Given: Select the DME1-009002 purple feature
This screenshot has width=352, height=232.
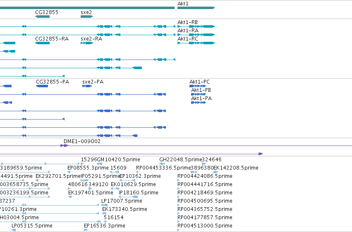Looking at the screenshot, I should 65,146.
